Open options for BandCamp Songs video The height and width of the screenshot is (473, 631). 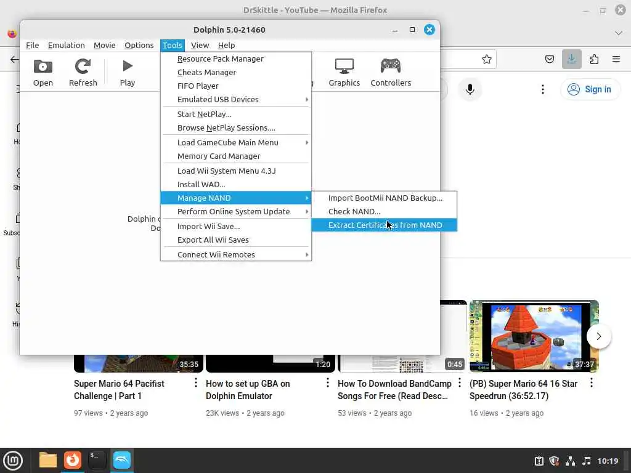click(460, 383)
